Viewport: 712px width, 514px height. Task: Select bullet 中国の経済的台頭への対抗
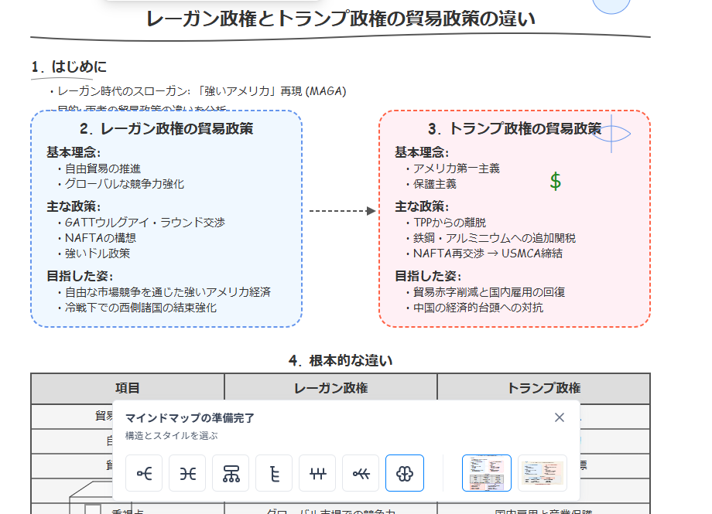pos(474,308)
